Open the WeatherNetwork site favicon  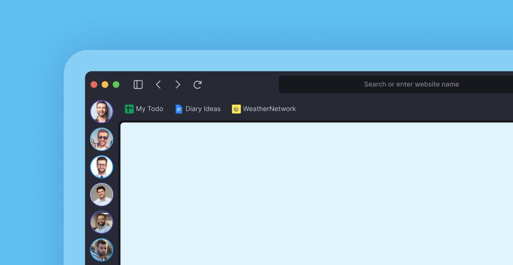[236, 109]
